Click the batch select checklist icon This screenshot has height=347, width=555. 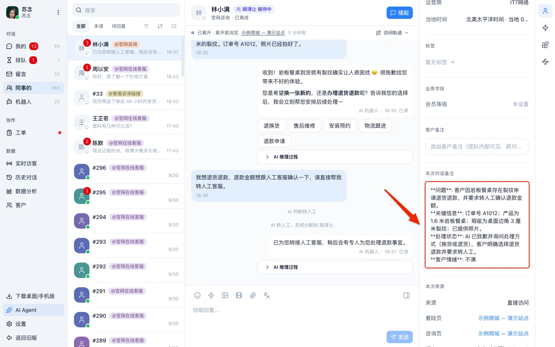(x=174, y=26)
